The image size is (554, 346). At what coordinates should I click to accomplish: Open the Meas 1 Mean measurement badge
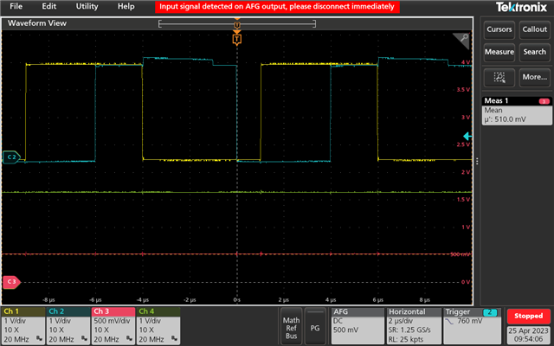pos(517,111)
